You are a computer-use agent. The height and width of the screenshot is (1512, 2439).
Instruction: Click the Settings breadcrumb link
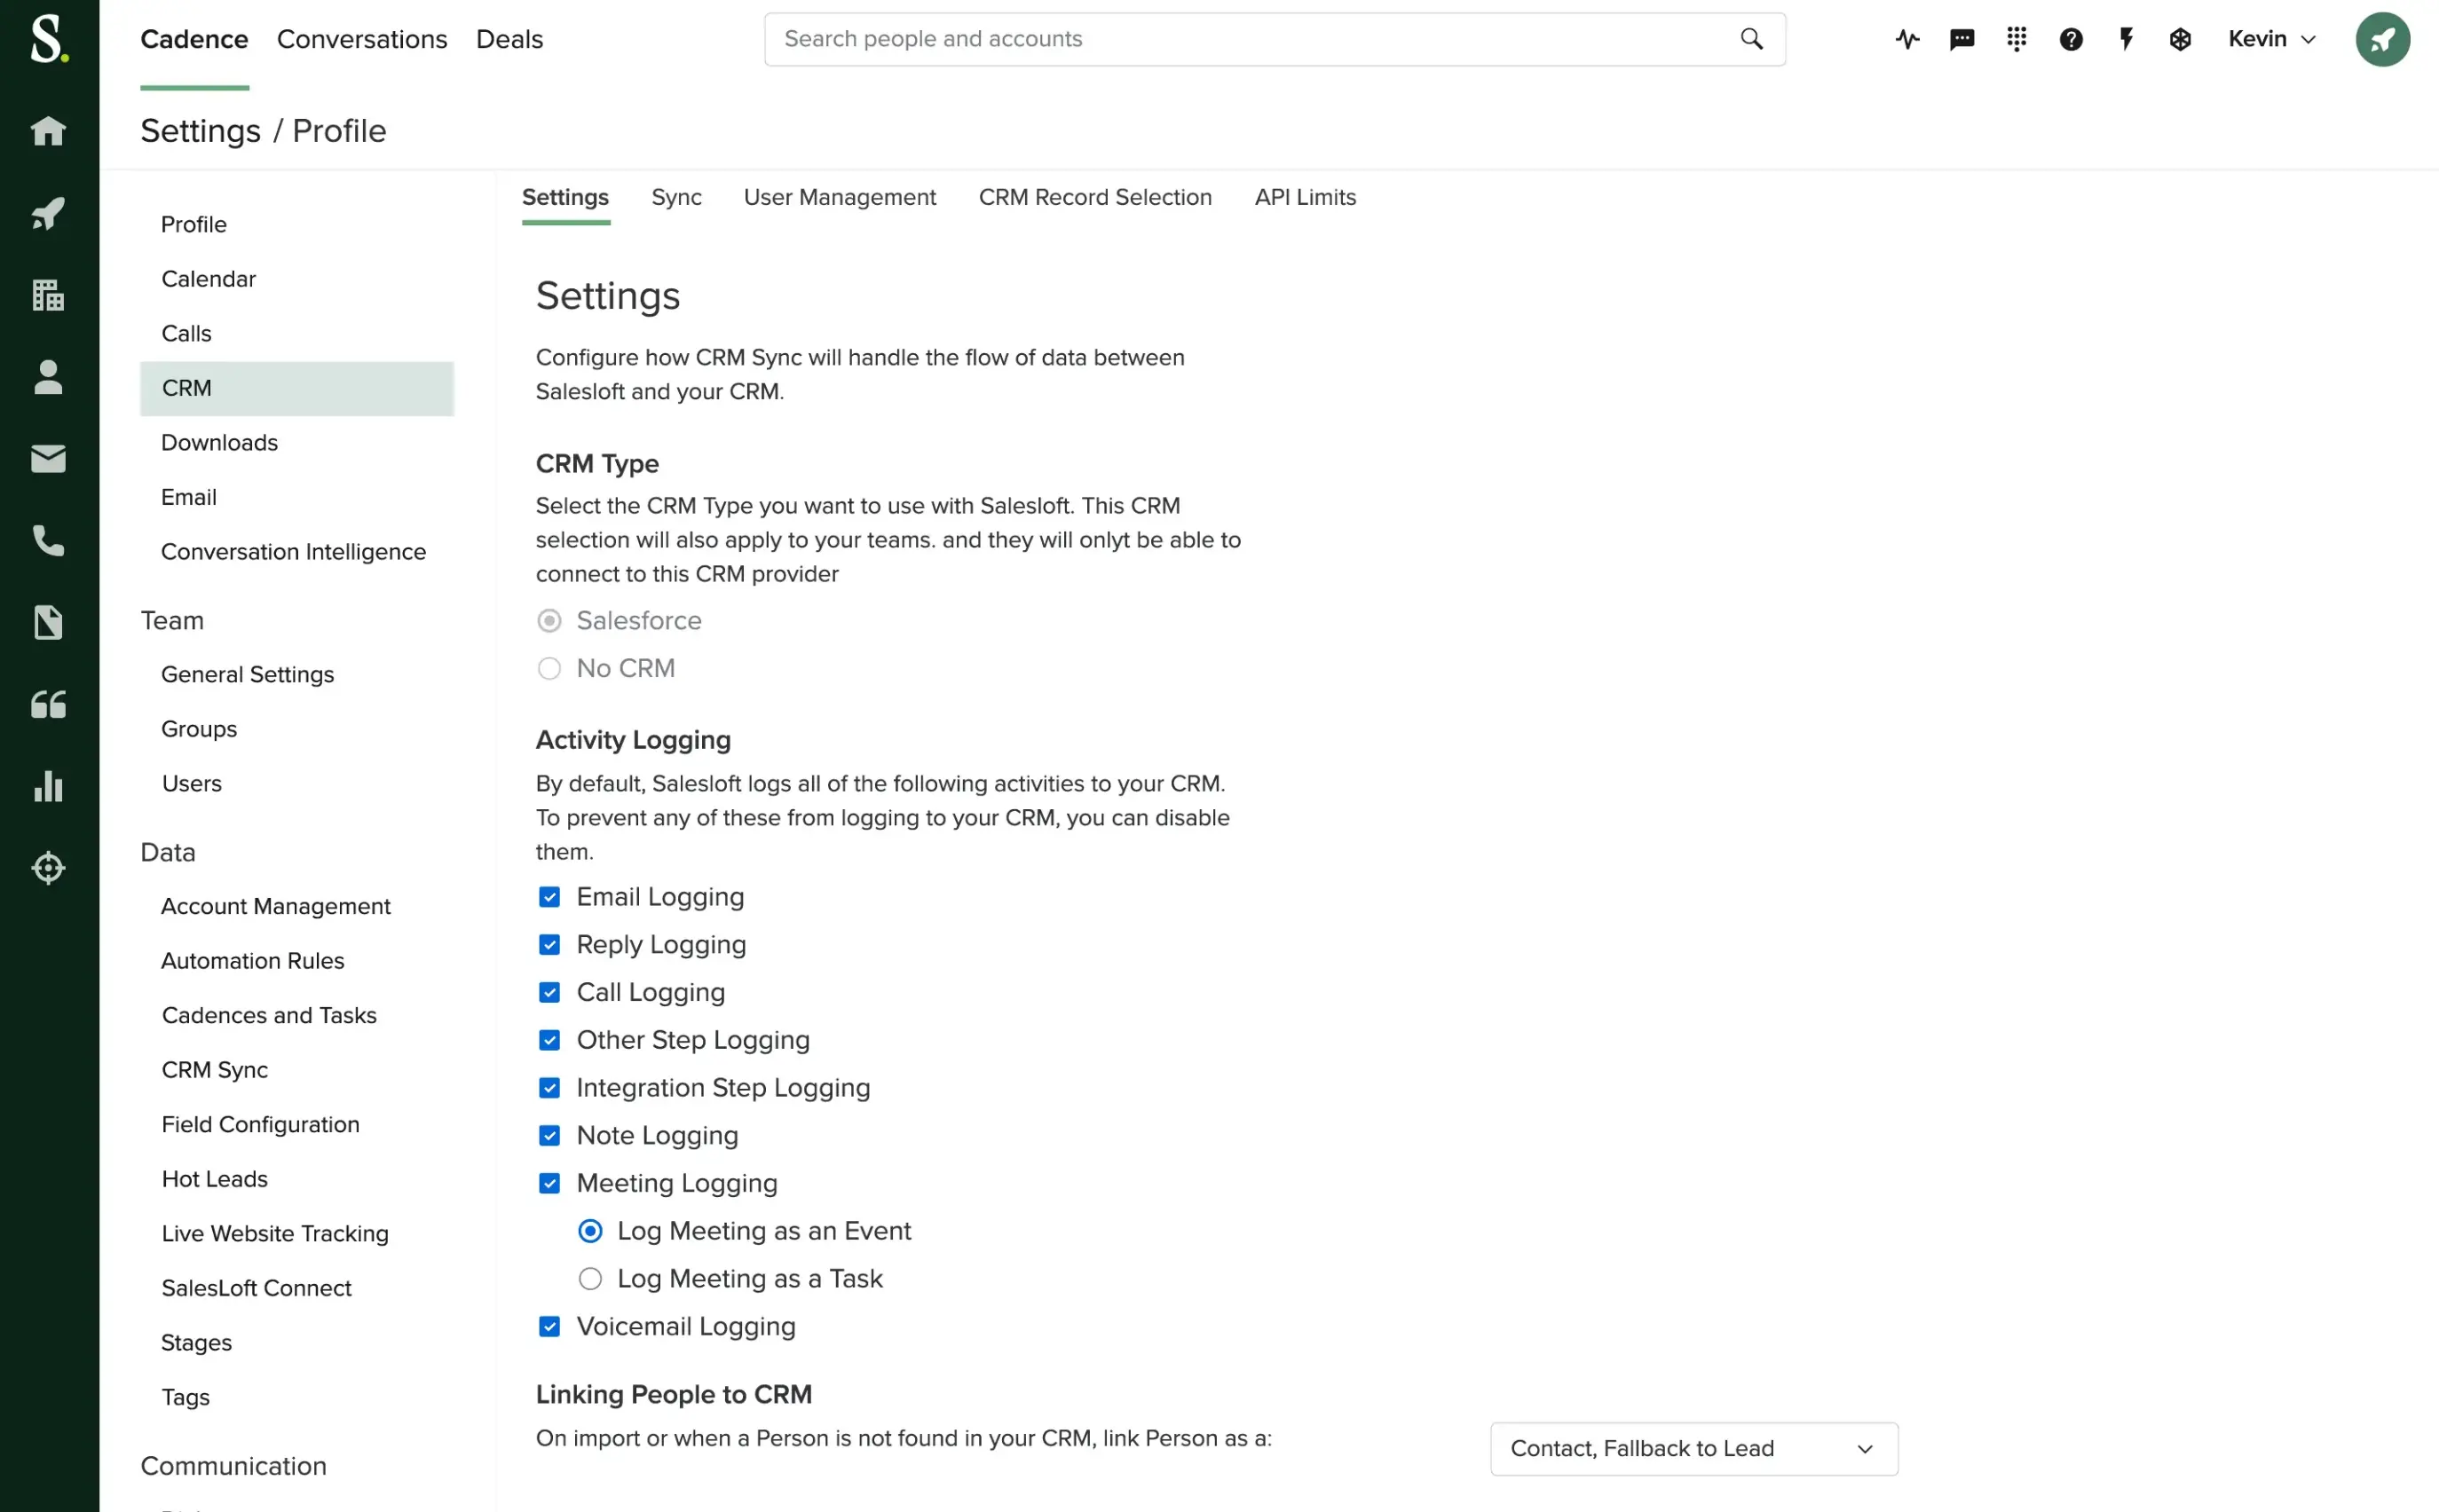click(x=200, y=131)
